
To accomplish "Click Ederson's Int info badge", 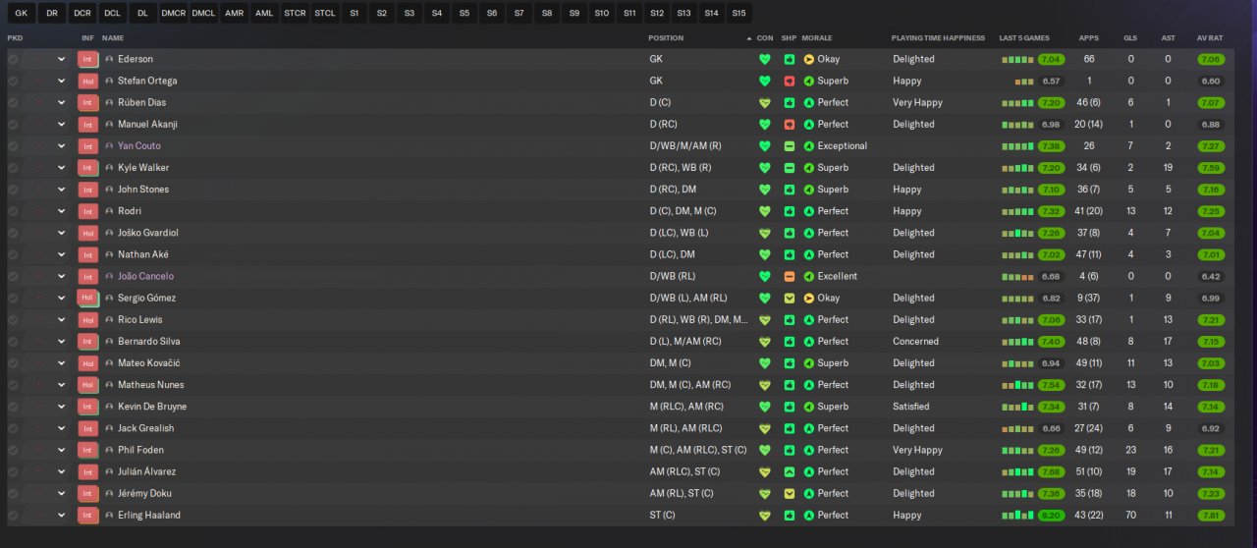I will point(87,59).
